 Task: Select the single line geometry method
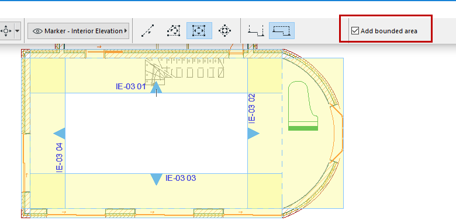tap(148, 31)
